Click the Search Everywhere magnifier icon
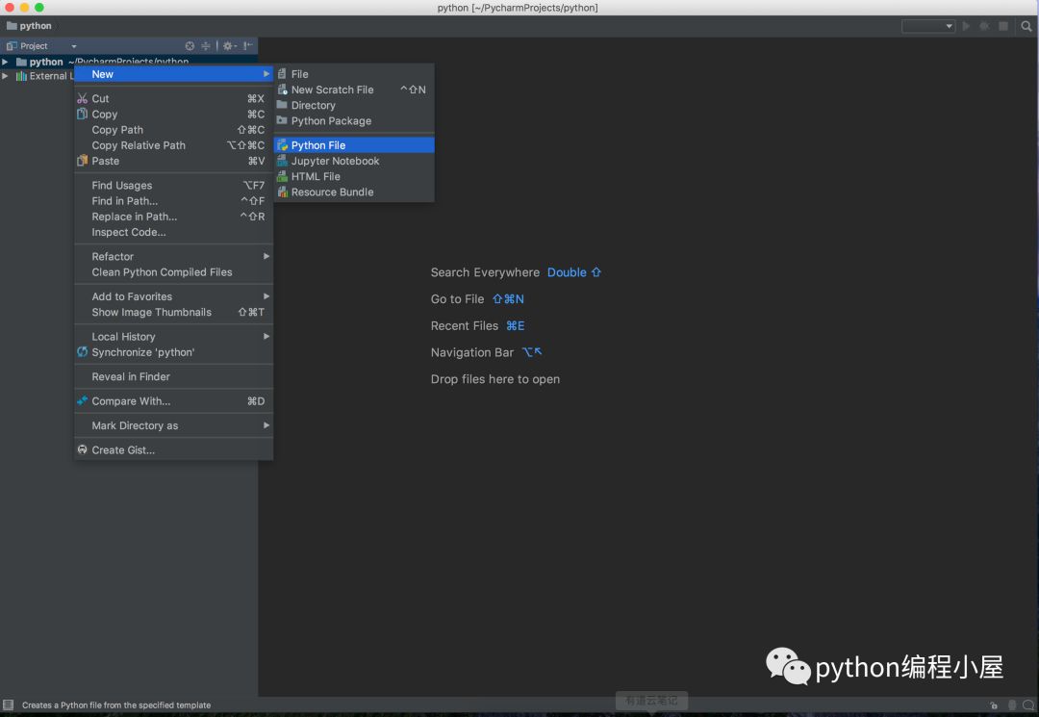 (1026, 26)
